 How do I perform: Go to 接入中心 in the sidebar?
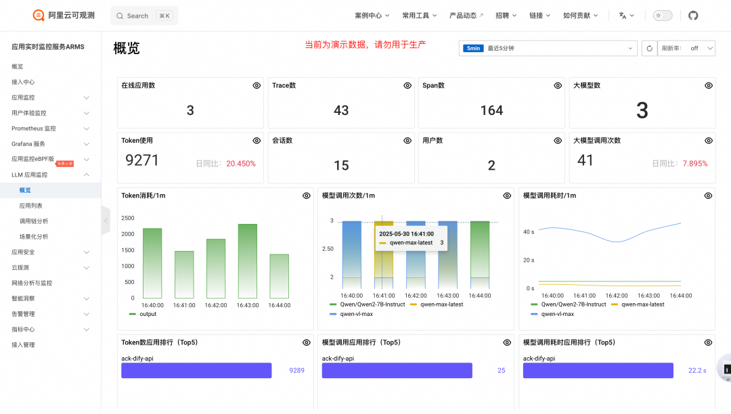(23, 82)
